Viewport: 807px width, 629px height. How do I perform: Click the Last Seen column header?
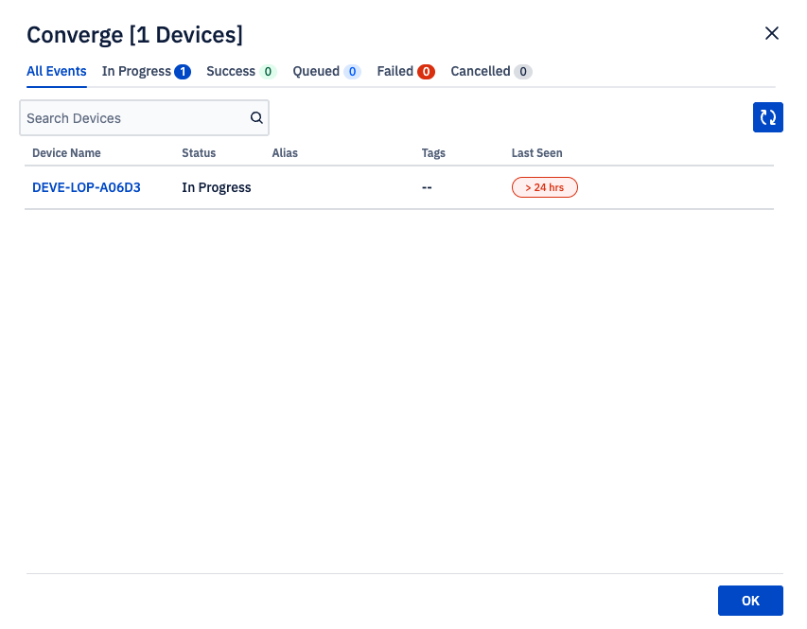point(536,153)
